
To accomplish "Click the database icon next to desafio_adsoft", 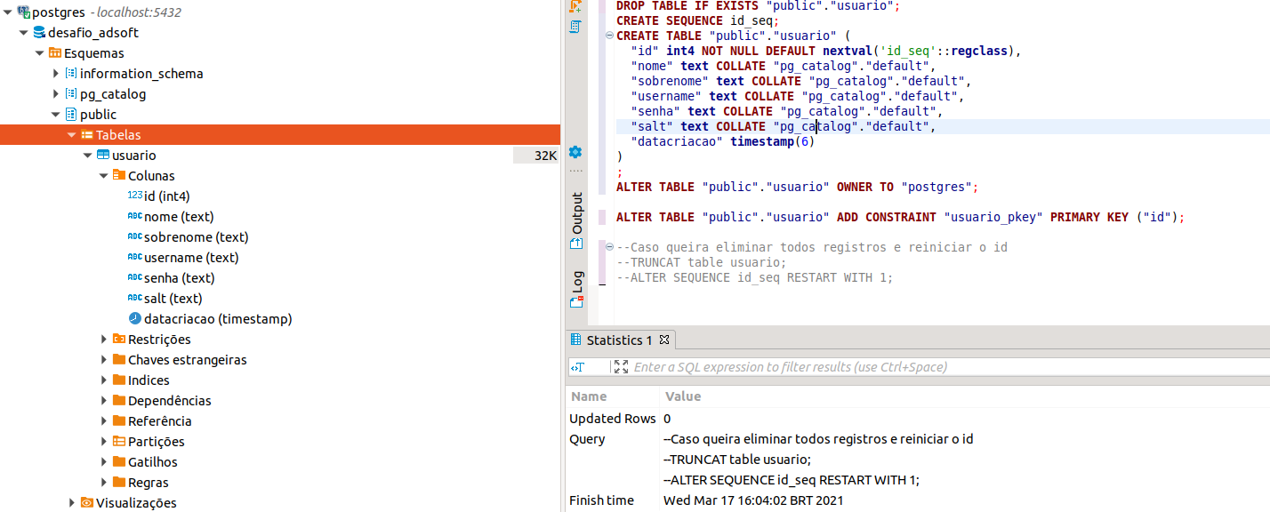I will tap(39, 32).
